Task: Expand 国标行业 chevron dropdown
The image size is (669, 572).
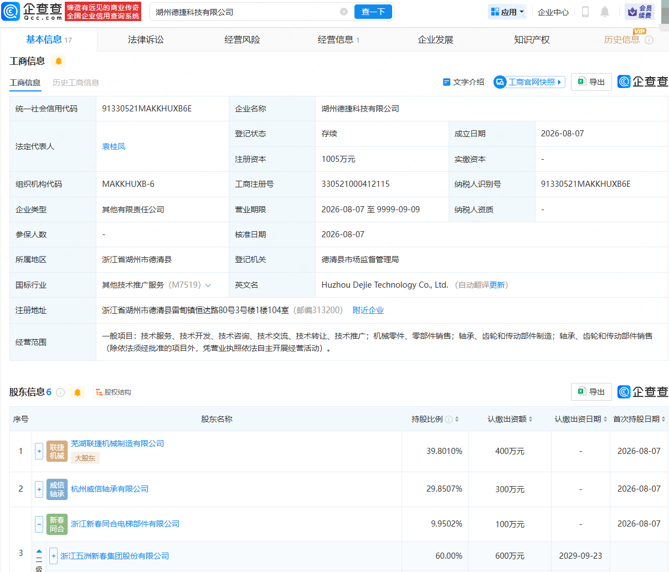Action: coord(208,285)
